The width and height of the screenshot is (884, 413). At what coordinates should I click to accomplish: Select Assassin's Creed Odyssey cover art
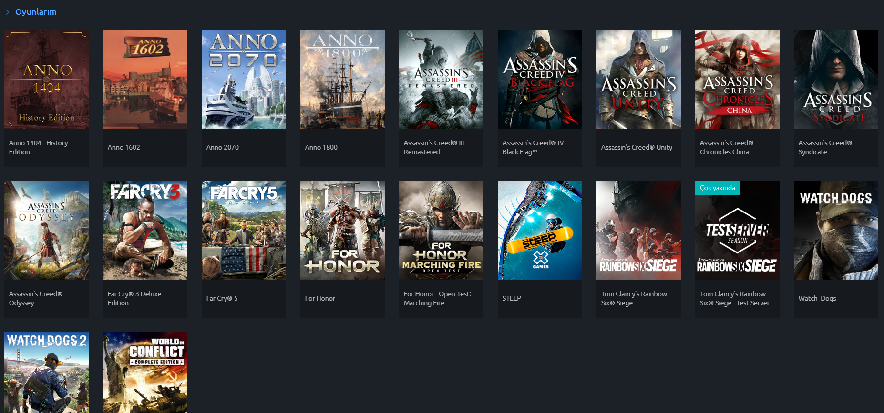[46, 230]
